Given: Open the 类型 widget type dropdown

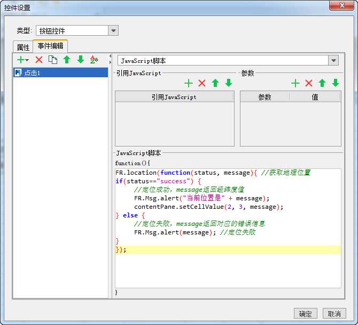Looking at the screenshot, I should [x=113, y=30].
